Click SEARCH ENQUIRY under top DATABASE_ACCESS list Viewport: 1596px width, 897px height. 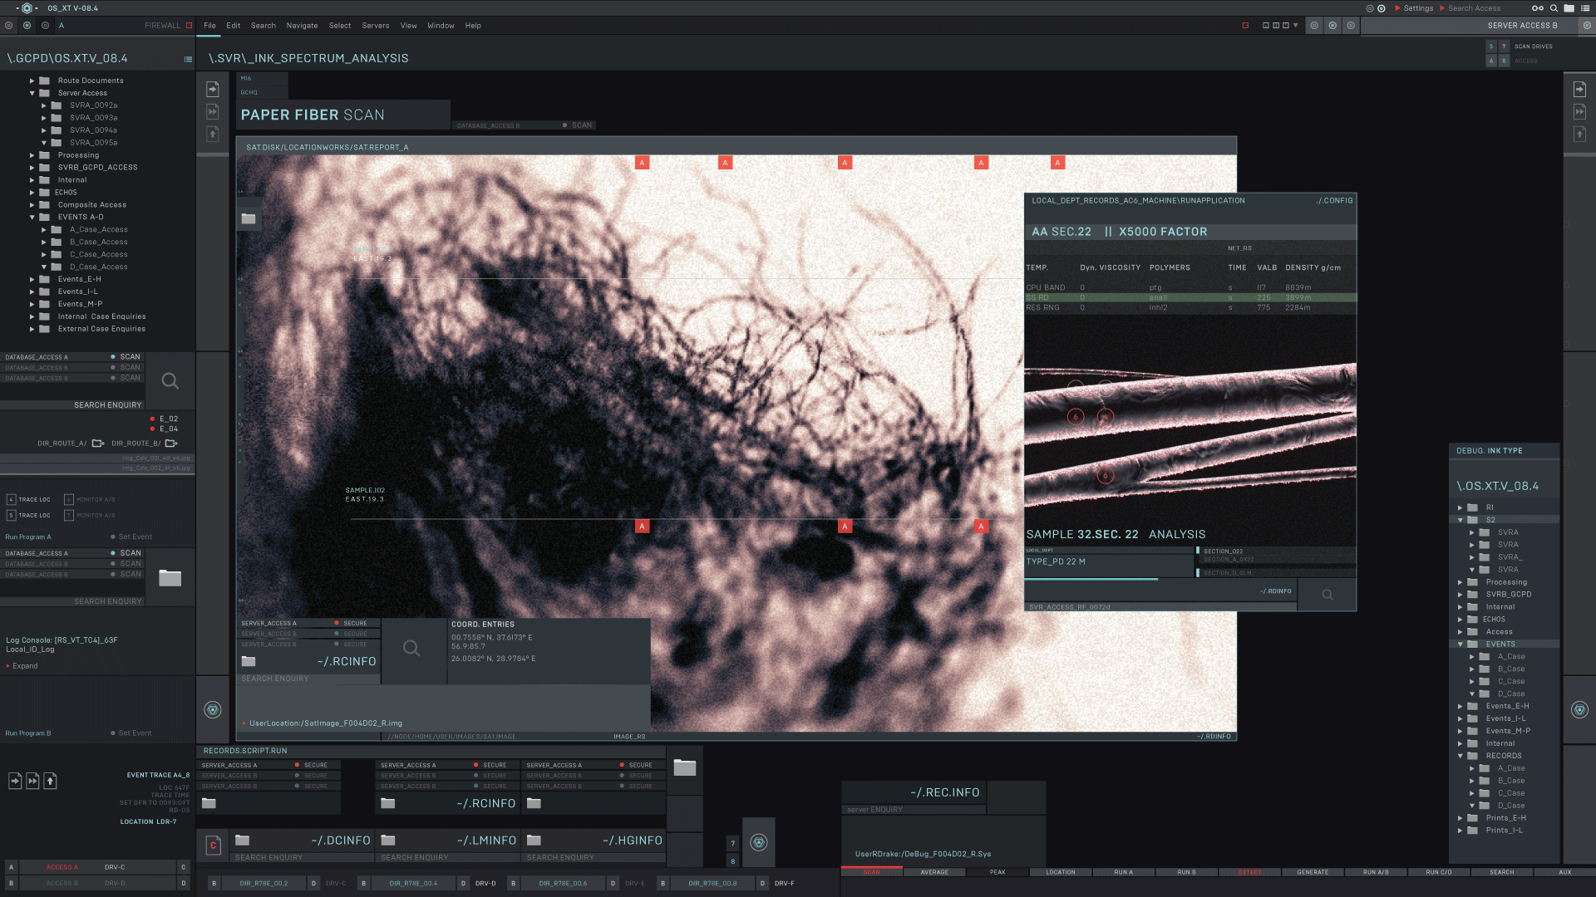click(108, 405)
